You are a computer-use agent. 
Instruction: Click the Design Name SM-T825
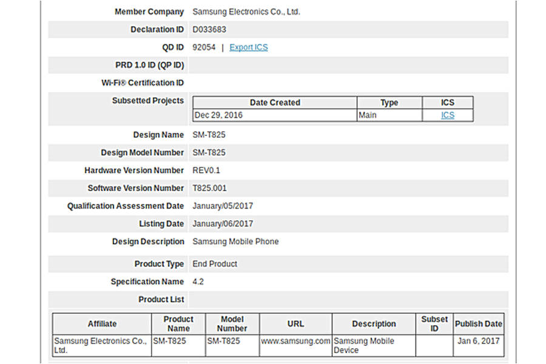pyautogui.click(x=209, y=135)
